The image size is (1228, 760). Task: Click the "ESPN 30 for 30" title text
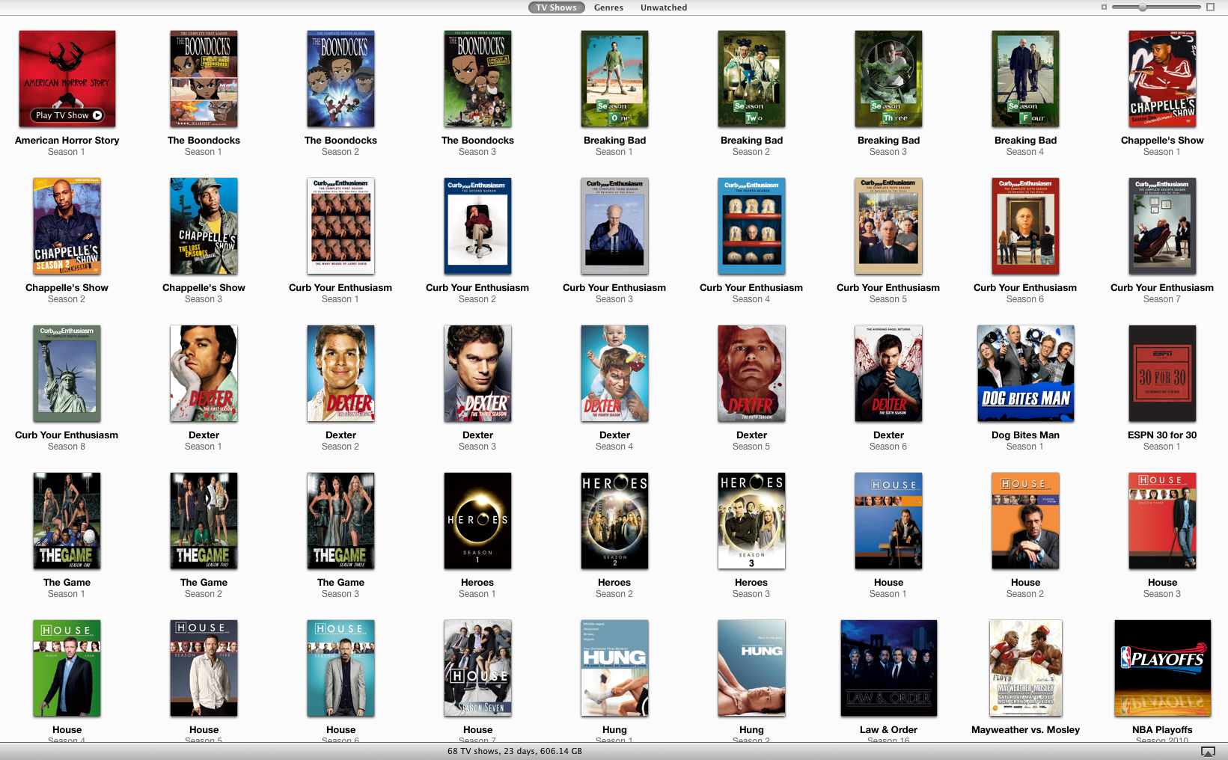[x=1162, y=435]
